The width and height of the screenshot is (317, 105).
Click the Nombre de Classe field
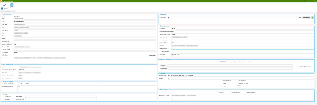coord(85,44)
